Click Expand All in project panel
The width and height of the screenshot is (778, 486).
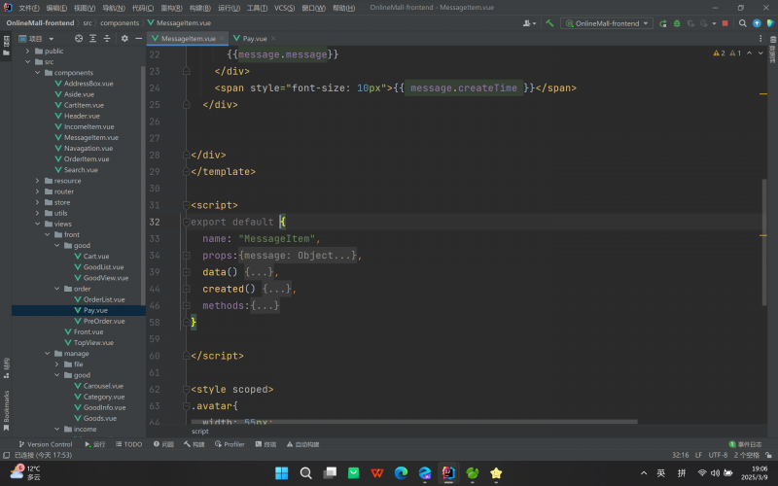tap(92, 38)
